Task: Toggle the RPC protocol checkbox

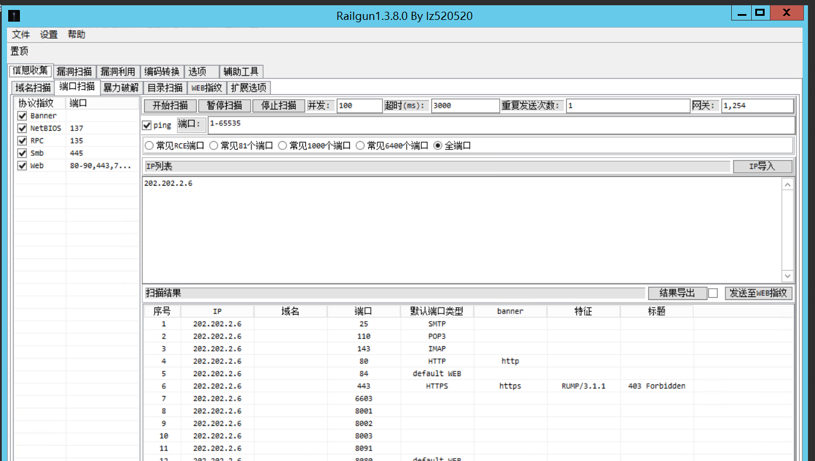Action: pyautogui.click(x=22, y=141)
